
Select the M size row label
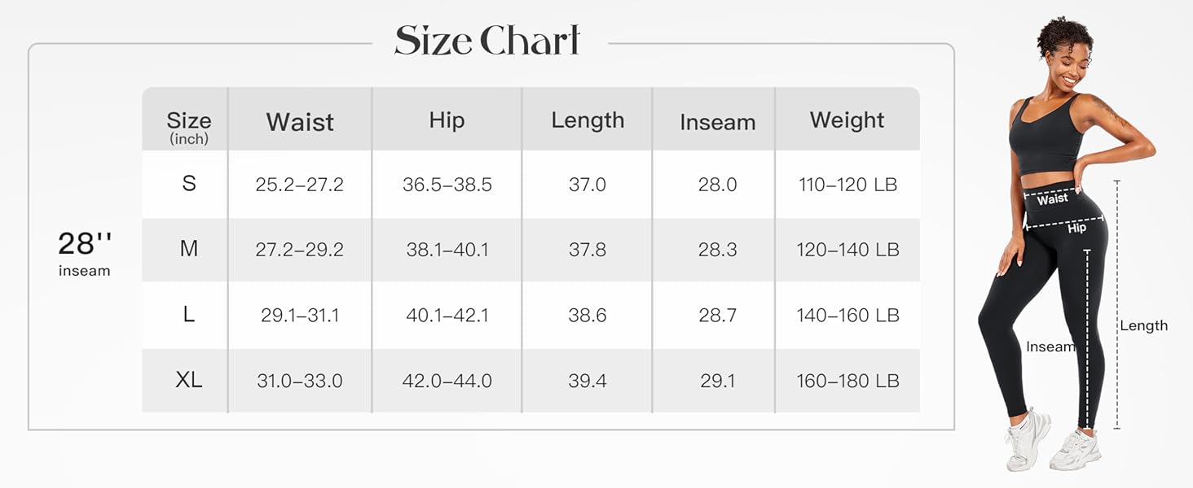(188, 249)
